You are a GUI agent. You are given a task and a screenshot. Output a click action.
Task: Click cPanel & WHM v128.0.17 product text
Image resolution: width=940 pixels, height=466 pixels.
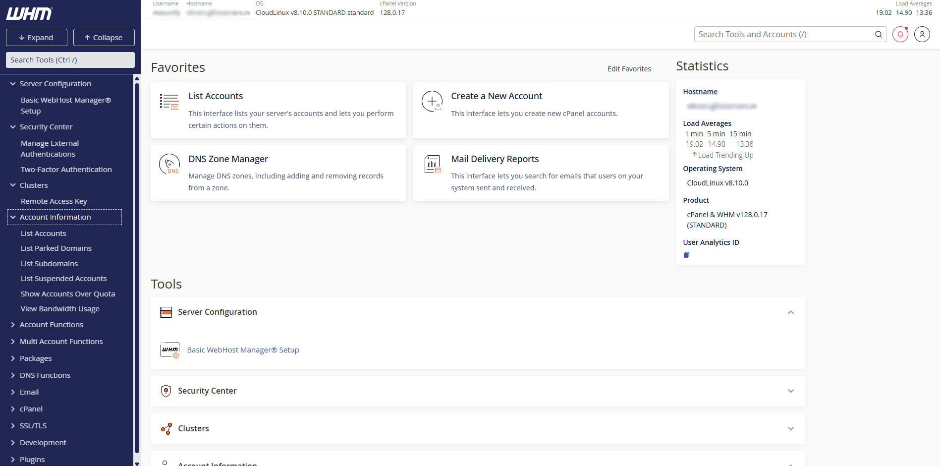coord(727,220)
